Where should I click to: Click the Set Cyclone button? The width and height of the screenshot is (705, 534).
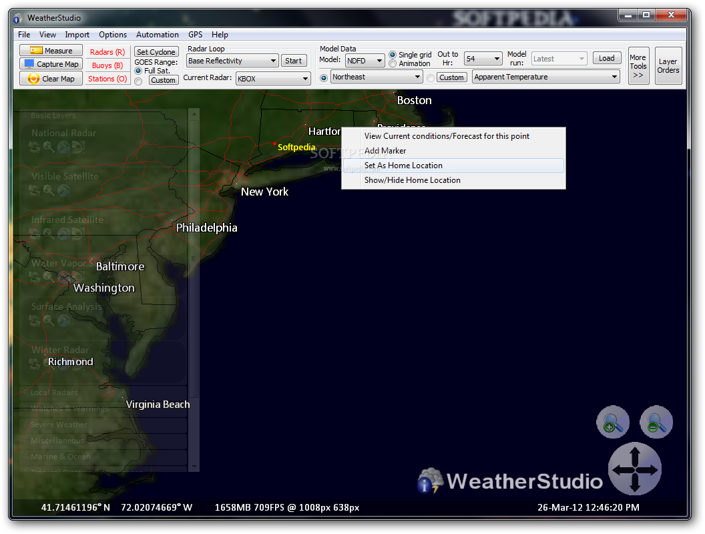pyautogui.click(x=156, y=52)
